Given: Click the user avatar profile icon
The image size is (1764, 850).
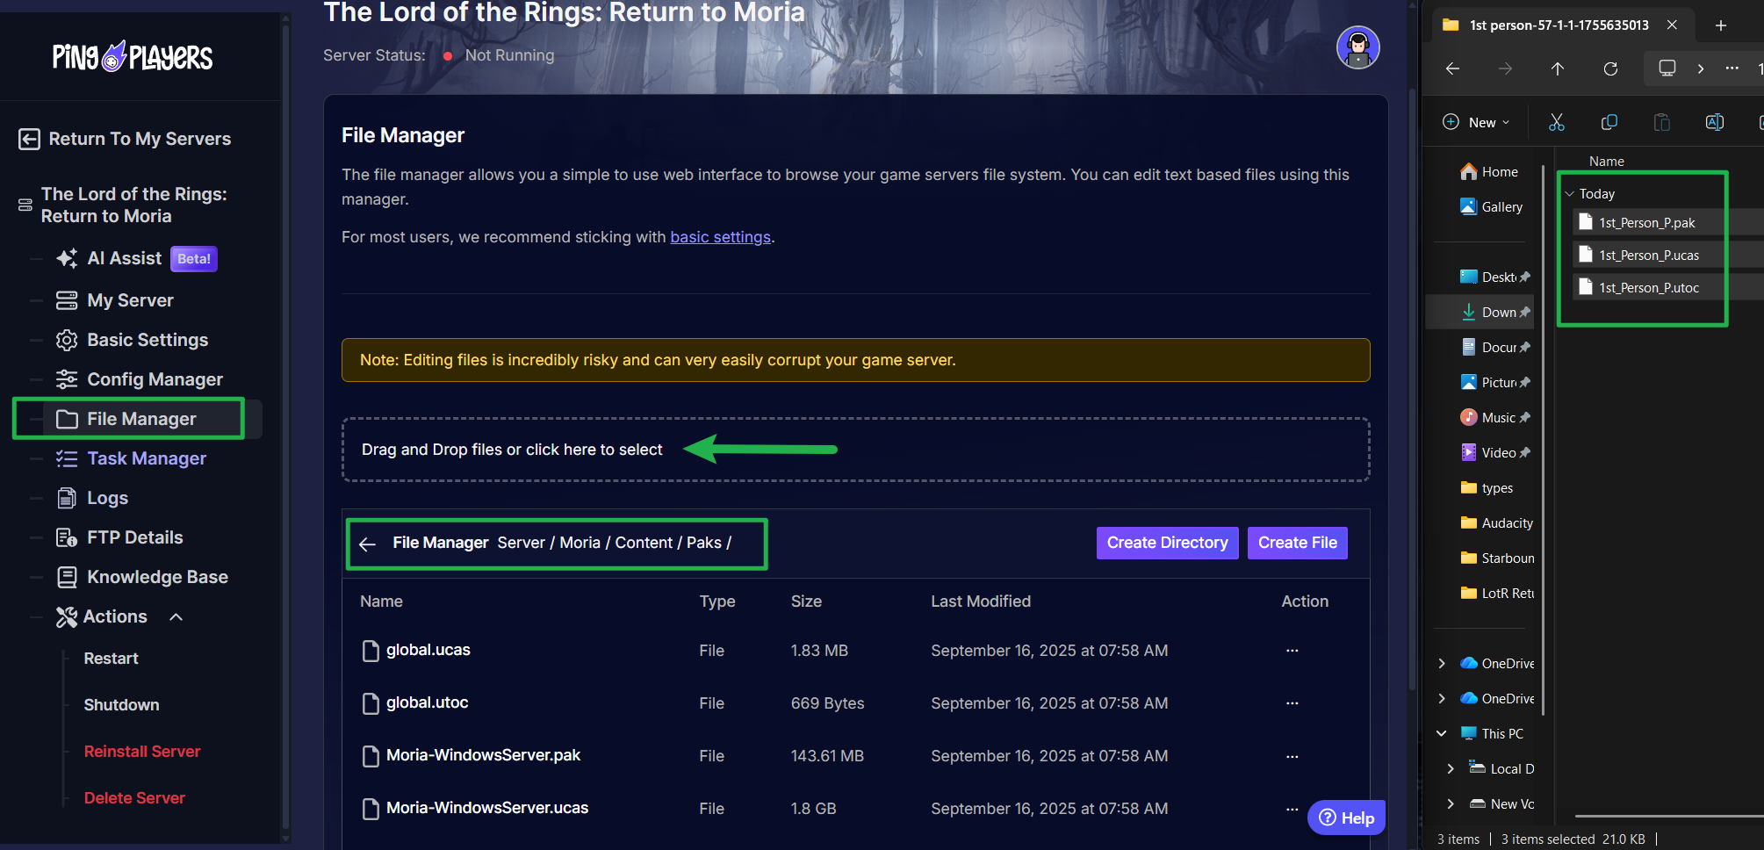Looking at the screenshot, I should (1357, 47).
